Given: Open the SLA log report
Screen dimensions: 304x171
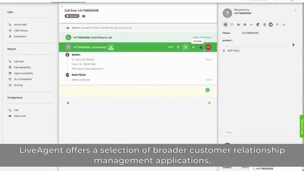Looking at the screenshot, I should tap(18, 85).
